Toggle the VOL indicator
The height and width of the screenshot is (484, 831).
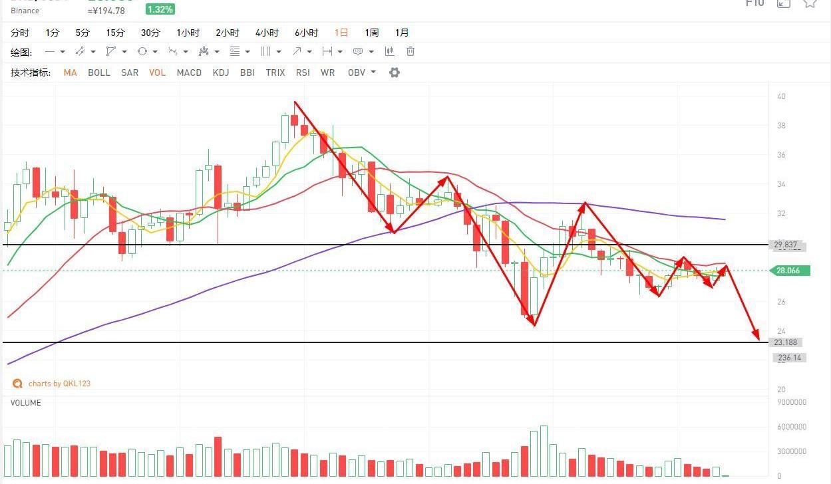[158, 72]
